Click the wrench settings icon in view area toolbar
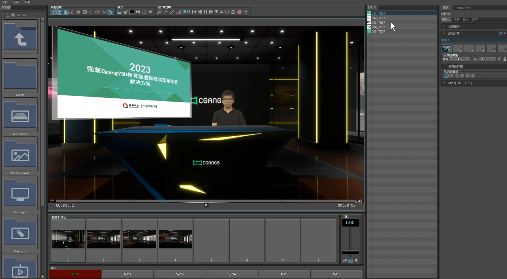Viewport: 507px width, 279px height. point(110,12)
